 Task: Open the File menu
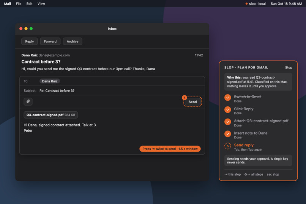(19, 4)
